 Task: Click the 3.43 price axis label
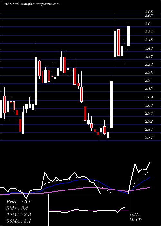coord(149,48)
